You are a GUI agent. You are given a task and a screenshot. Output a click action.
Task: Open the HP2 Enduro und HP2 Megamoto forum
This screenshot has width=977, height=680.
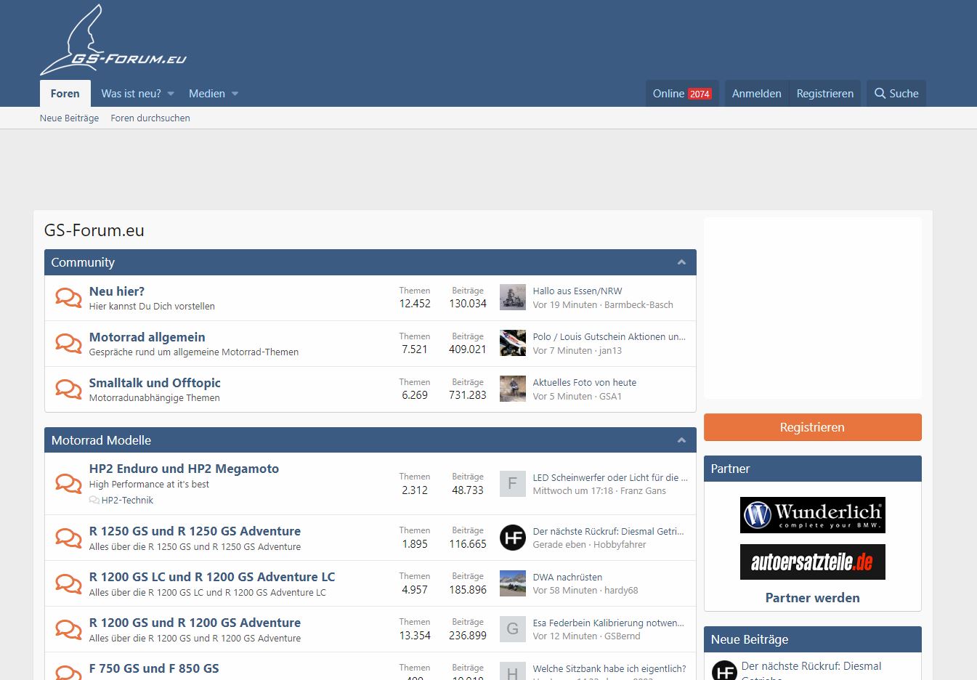[184, 469]
